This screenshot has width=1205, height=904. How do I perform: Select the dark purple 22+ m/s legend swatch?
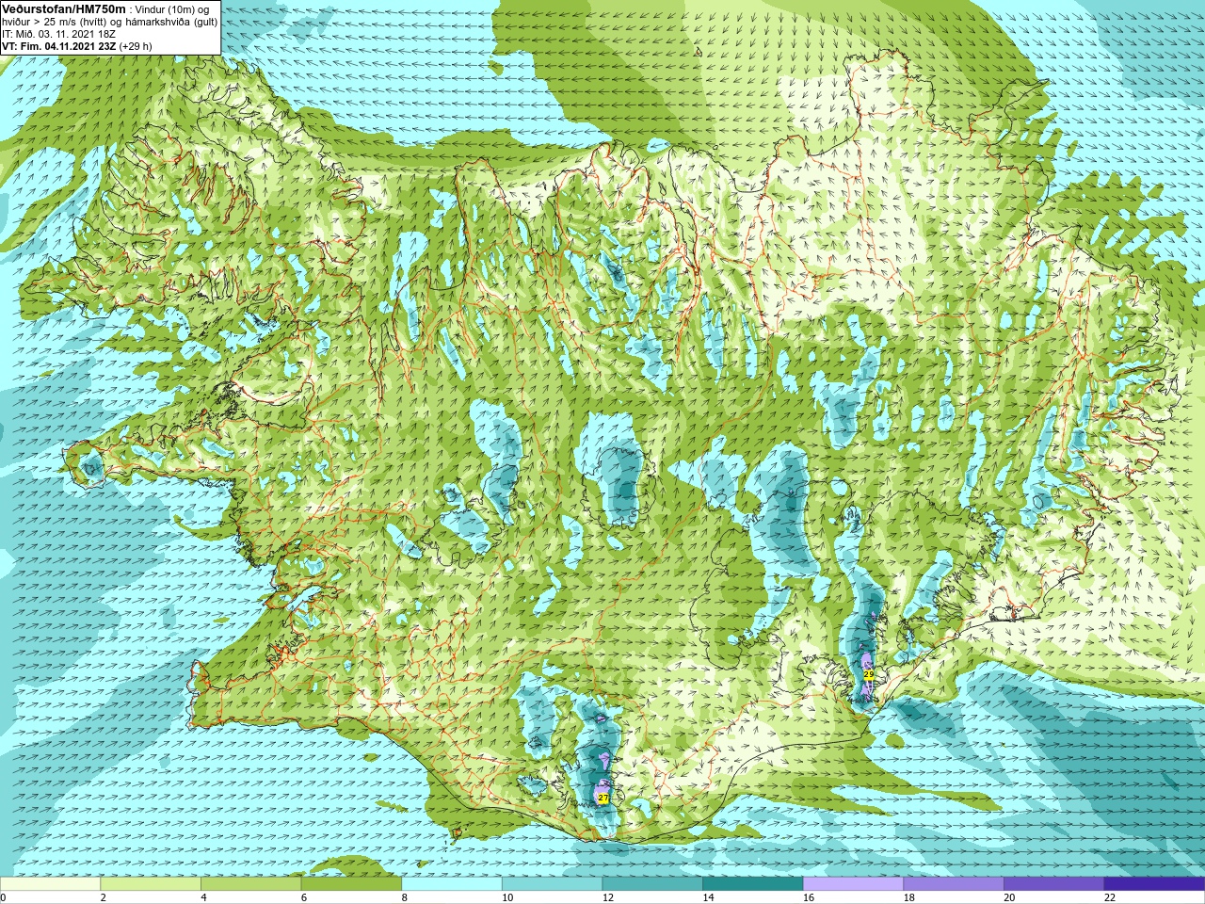click(1154, 884)
